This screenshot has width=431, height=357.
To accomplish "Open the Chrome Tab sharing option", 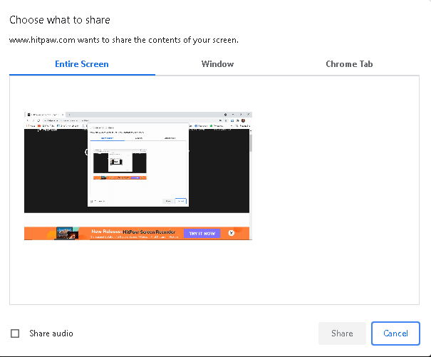I will [349, 64].
